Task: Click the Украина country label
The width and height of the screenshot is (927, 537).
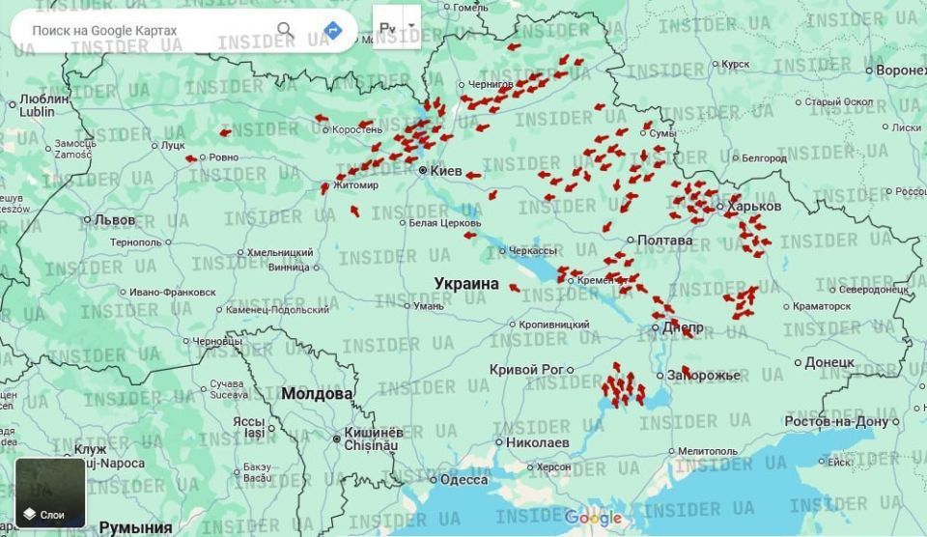Action: 466,284
